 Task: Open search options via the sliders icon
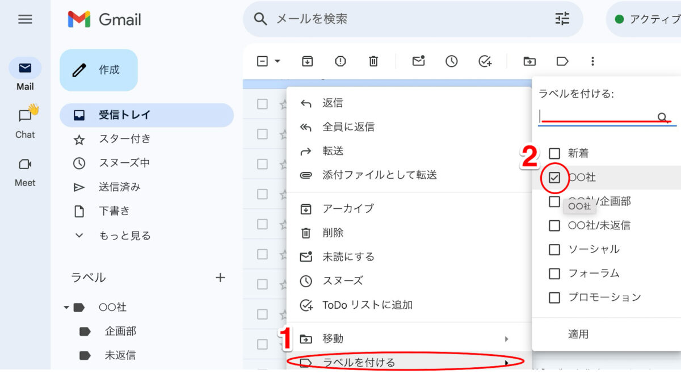pyautogui.click(x=562, y=19)
